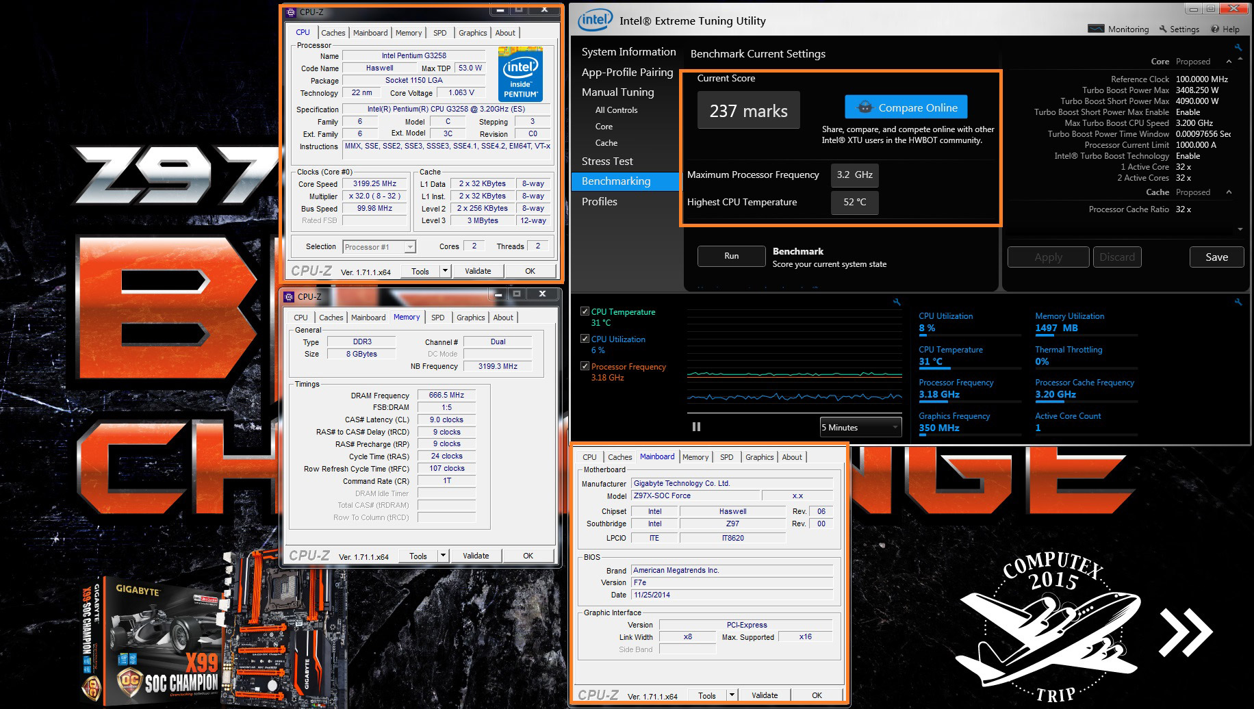The width and height of the screenshot is (1254, 709).
Task: Open Monitoring view in XTU title bar
Action: [x=1118, y=29]
